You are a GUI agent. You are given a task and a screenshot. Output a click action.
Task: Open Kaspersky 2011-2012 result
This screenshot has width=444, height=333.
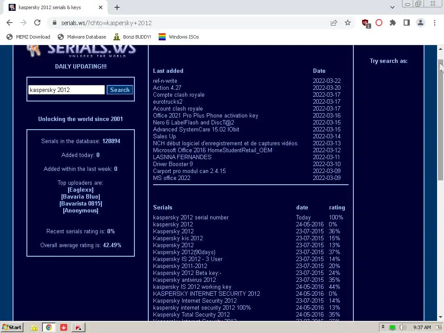coord(180,266)
